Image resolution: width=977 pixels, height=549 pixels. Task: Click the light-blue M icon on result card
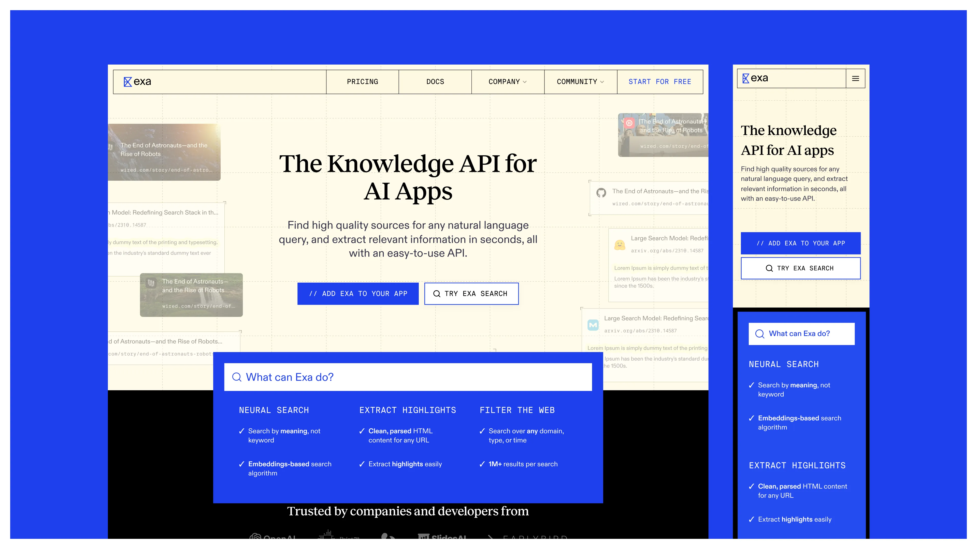pyautogui.click(x=593, y=325)
